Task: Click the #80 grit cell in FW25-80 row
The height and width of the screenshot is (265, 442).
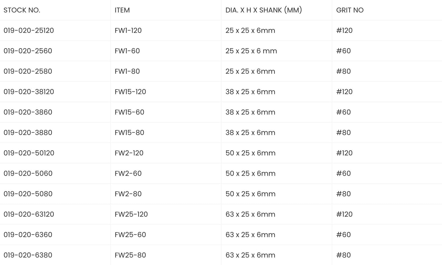Action: [343, 255]
